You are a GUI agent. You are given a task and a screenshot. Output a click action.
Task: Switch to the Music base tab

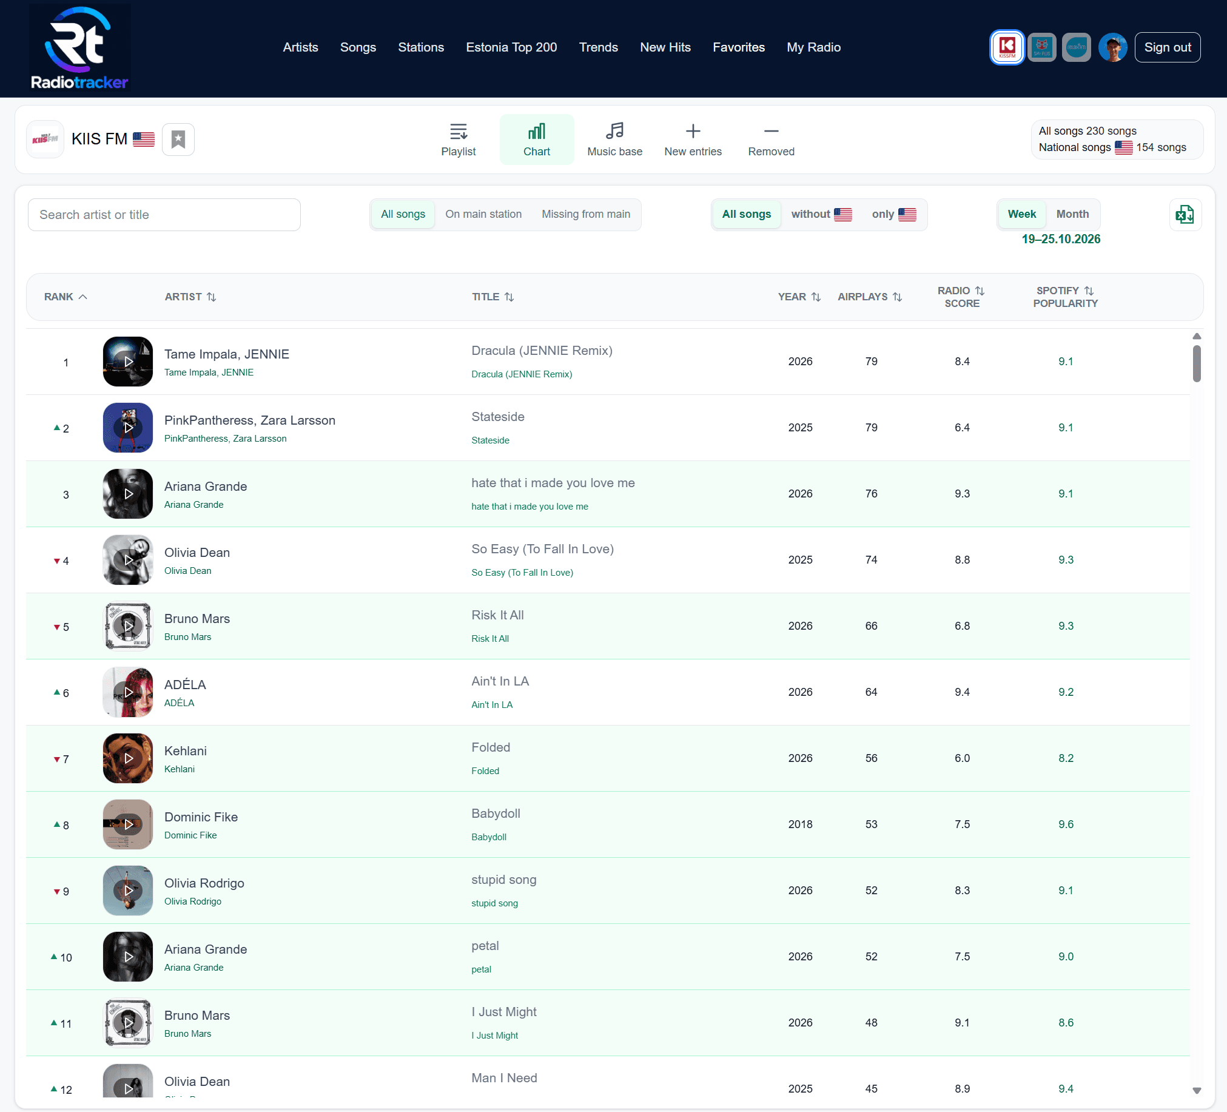[615, 140]
